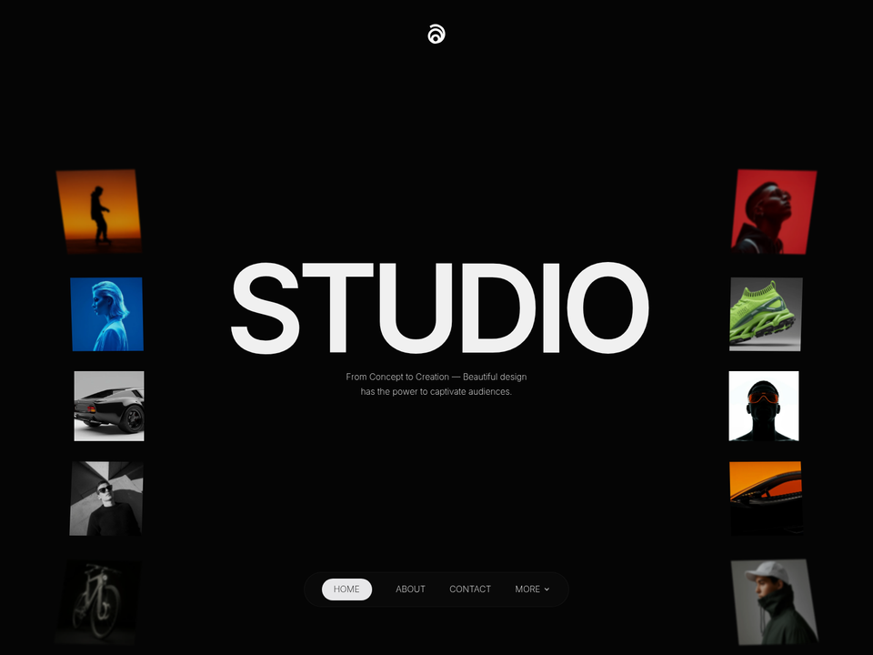Open red background profile portrait thumbnail

pyautogui.click(x=774, y=212)
